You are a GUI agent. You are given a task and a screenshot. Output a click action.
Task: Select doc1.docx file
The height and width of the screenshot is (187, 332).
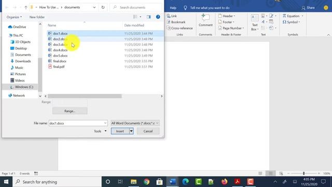click(x=105, y=33)
